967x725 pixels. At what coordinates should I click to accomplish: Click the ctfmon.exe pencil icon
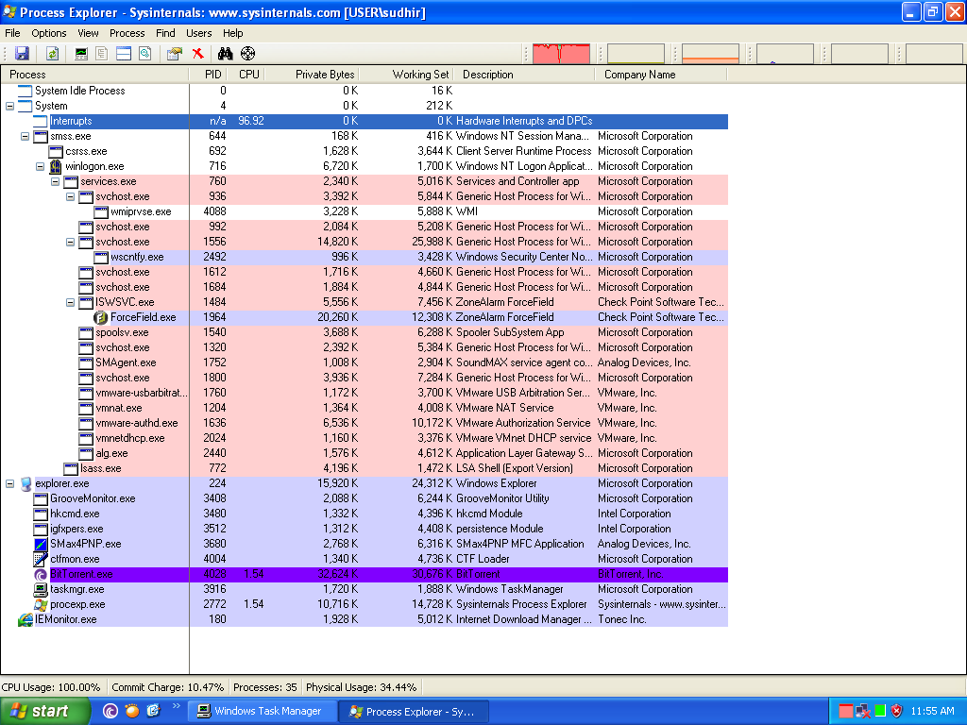click(x=41, y=559)
